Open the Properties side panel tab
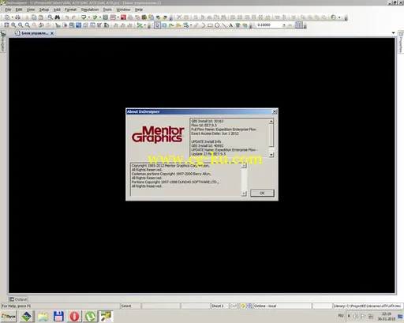 (401, 42)
